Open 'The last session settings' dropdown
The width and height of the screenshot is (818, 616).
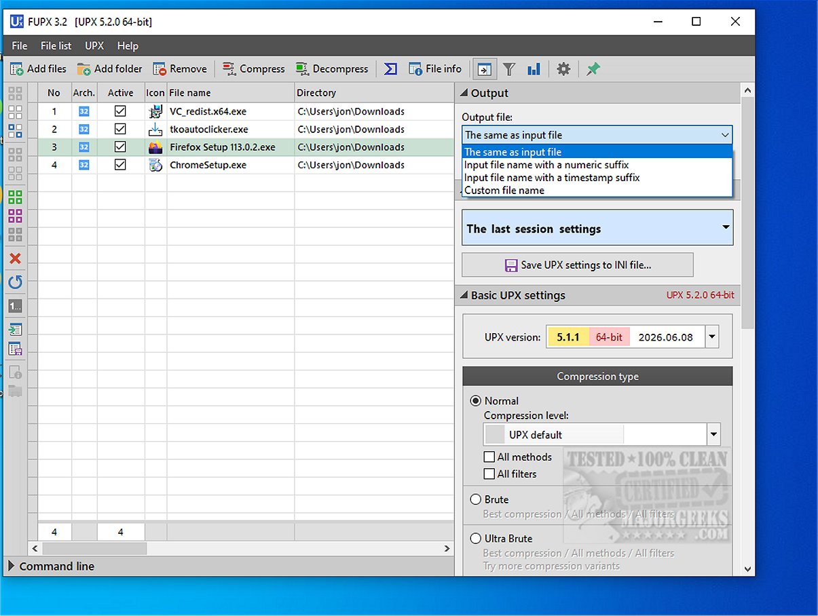pos(597,228)
